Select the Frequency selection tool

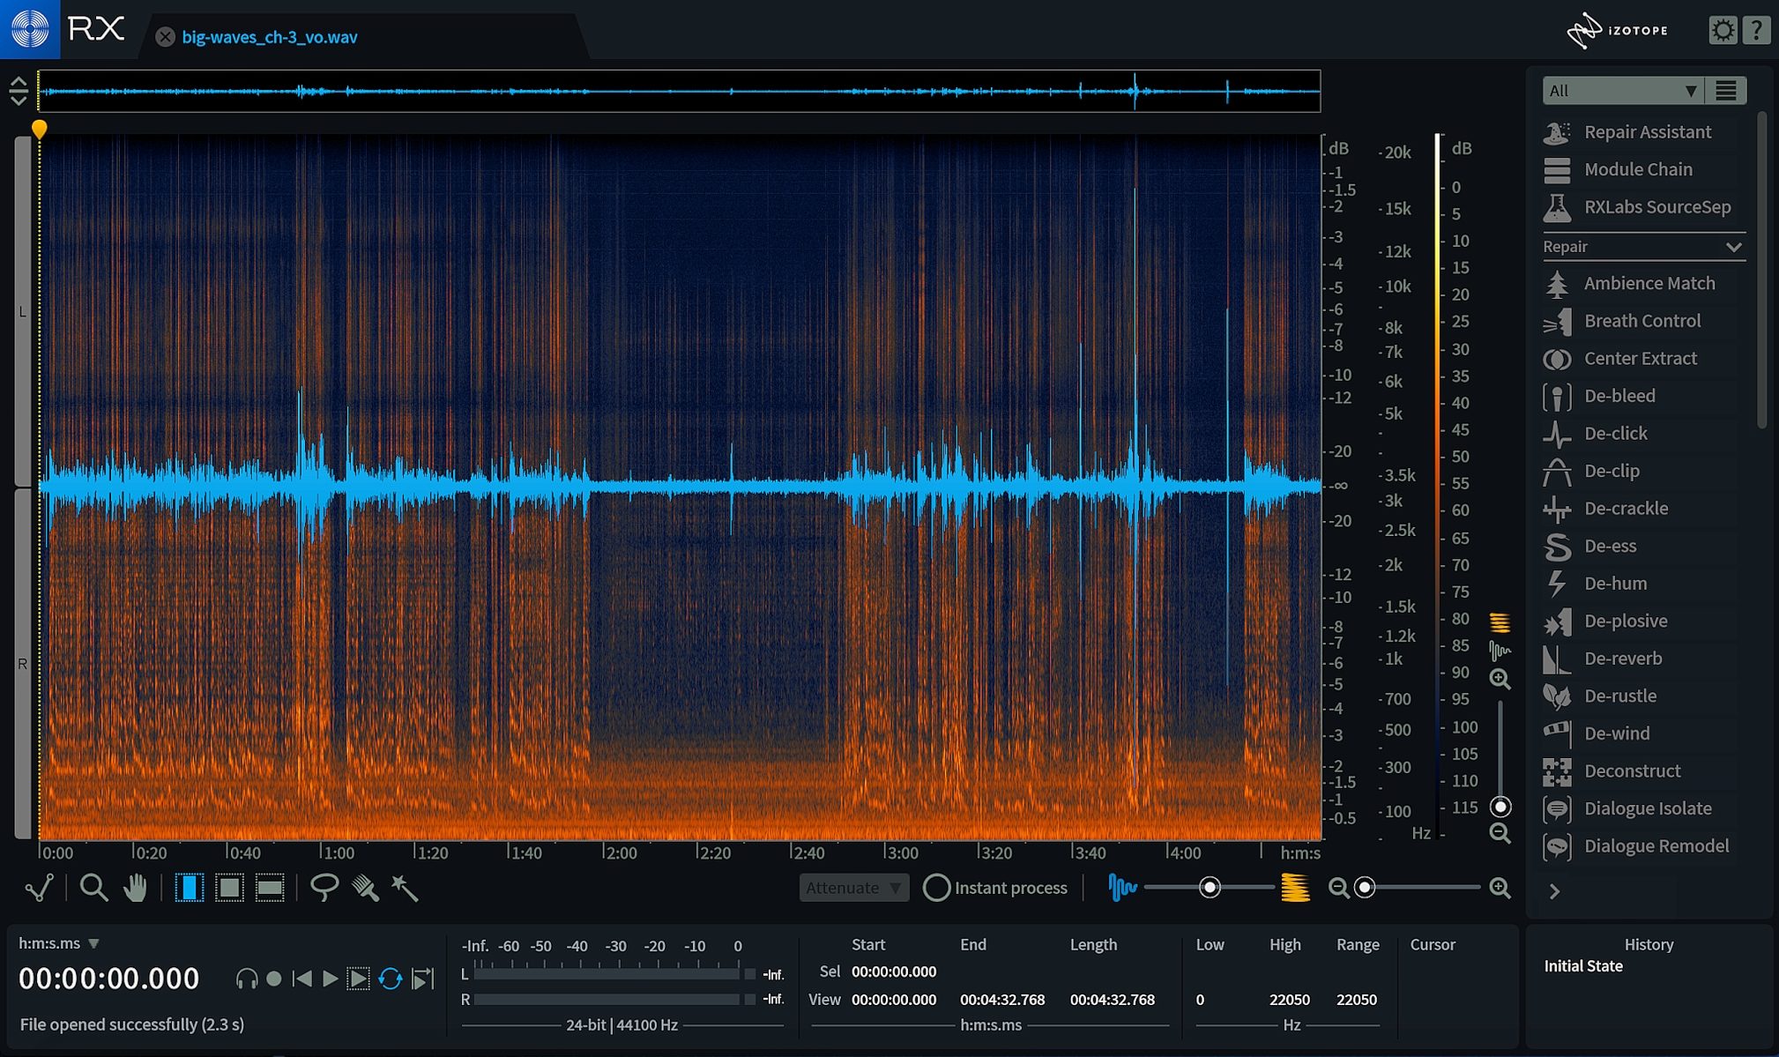[270, 888]
